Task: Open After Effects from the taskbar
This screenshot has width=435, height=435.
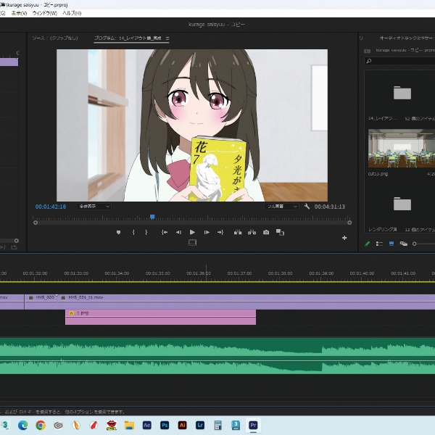Action: click(x=147, y=425)
